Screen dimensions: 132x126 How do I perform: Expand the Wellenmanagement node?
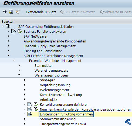[25, 90]
